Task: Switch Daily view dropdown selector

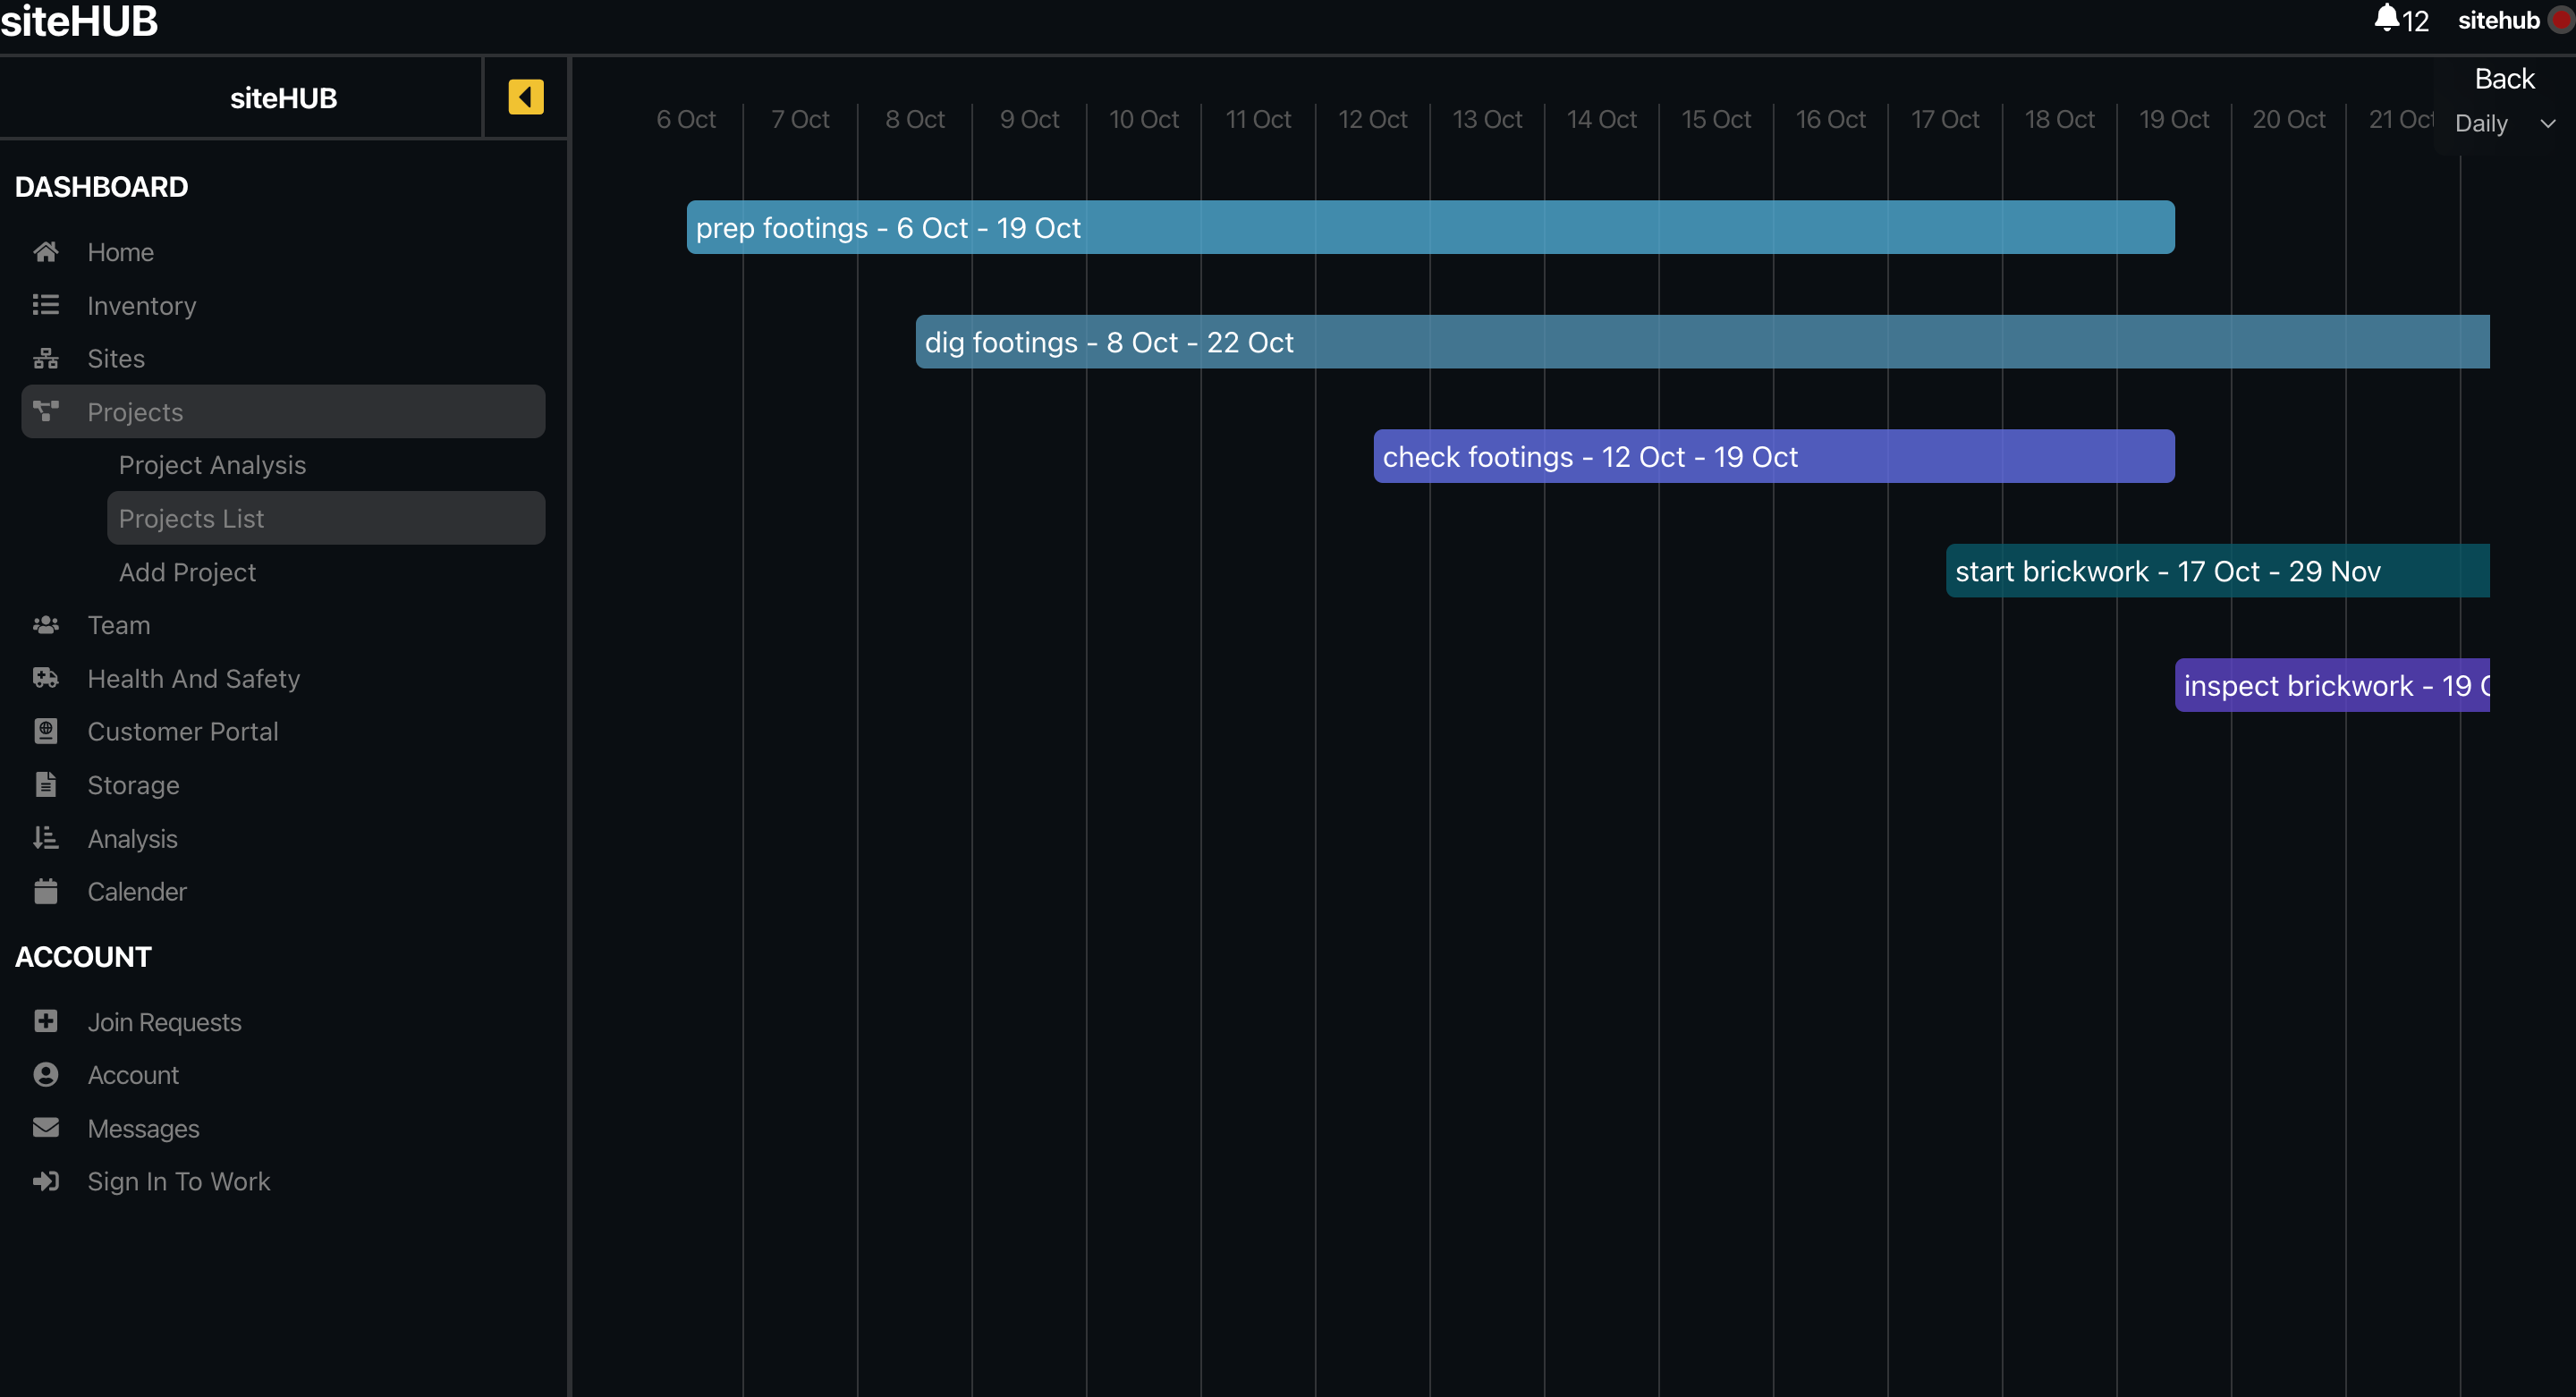Action: pos(2504,123)
